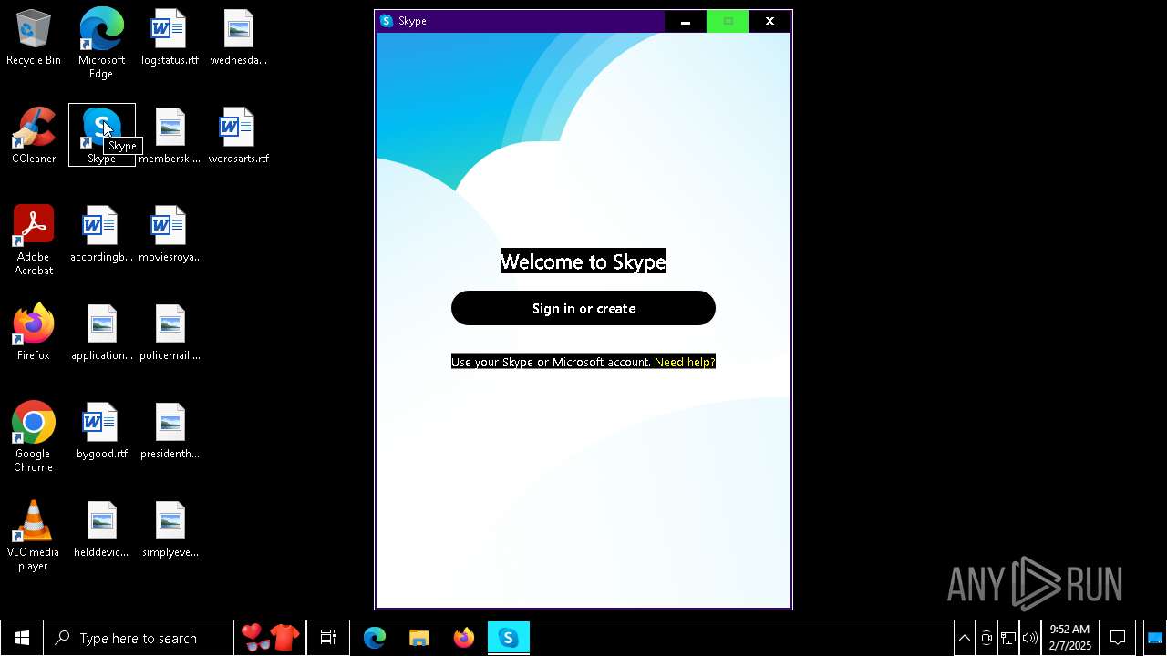Open the network status tray icon
The height and width of the screenshot is (656, 1167).
point(1008,638)
